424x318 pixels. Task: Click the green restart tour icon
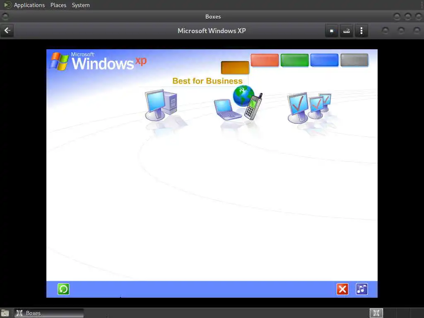(63, 289)
